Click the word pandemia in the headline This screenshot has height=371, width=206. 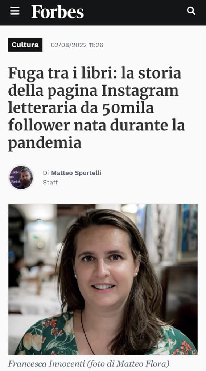pyautogui.click(x=45, y=143)
